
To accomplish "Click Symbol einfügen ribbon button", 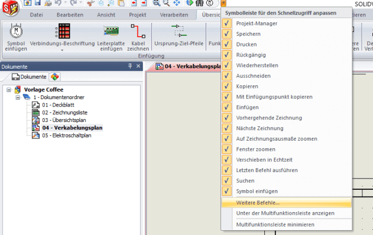I will [x=16, y=37].
